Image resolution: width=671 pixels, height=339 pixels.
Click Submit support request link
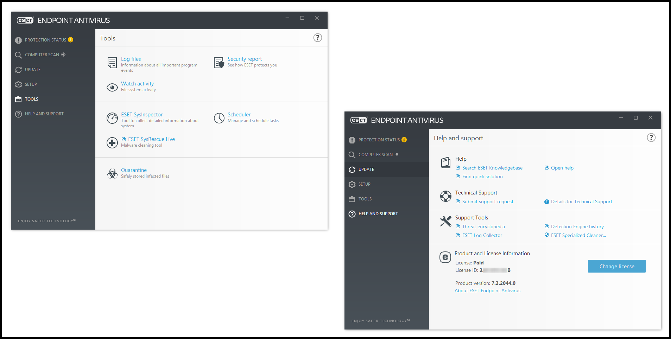488,202
